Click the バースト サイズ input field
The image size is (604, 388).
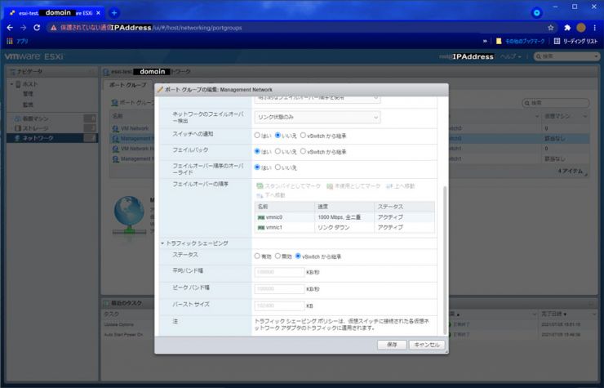(279, 305)
